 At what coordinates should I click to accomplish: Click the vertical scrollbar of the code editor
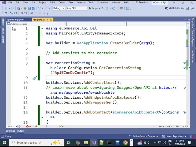(188, 75)
